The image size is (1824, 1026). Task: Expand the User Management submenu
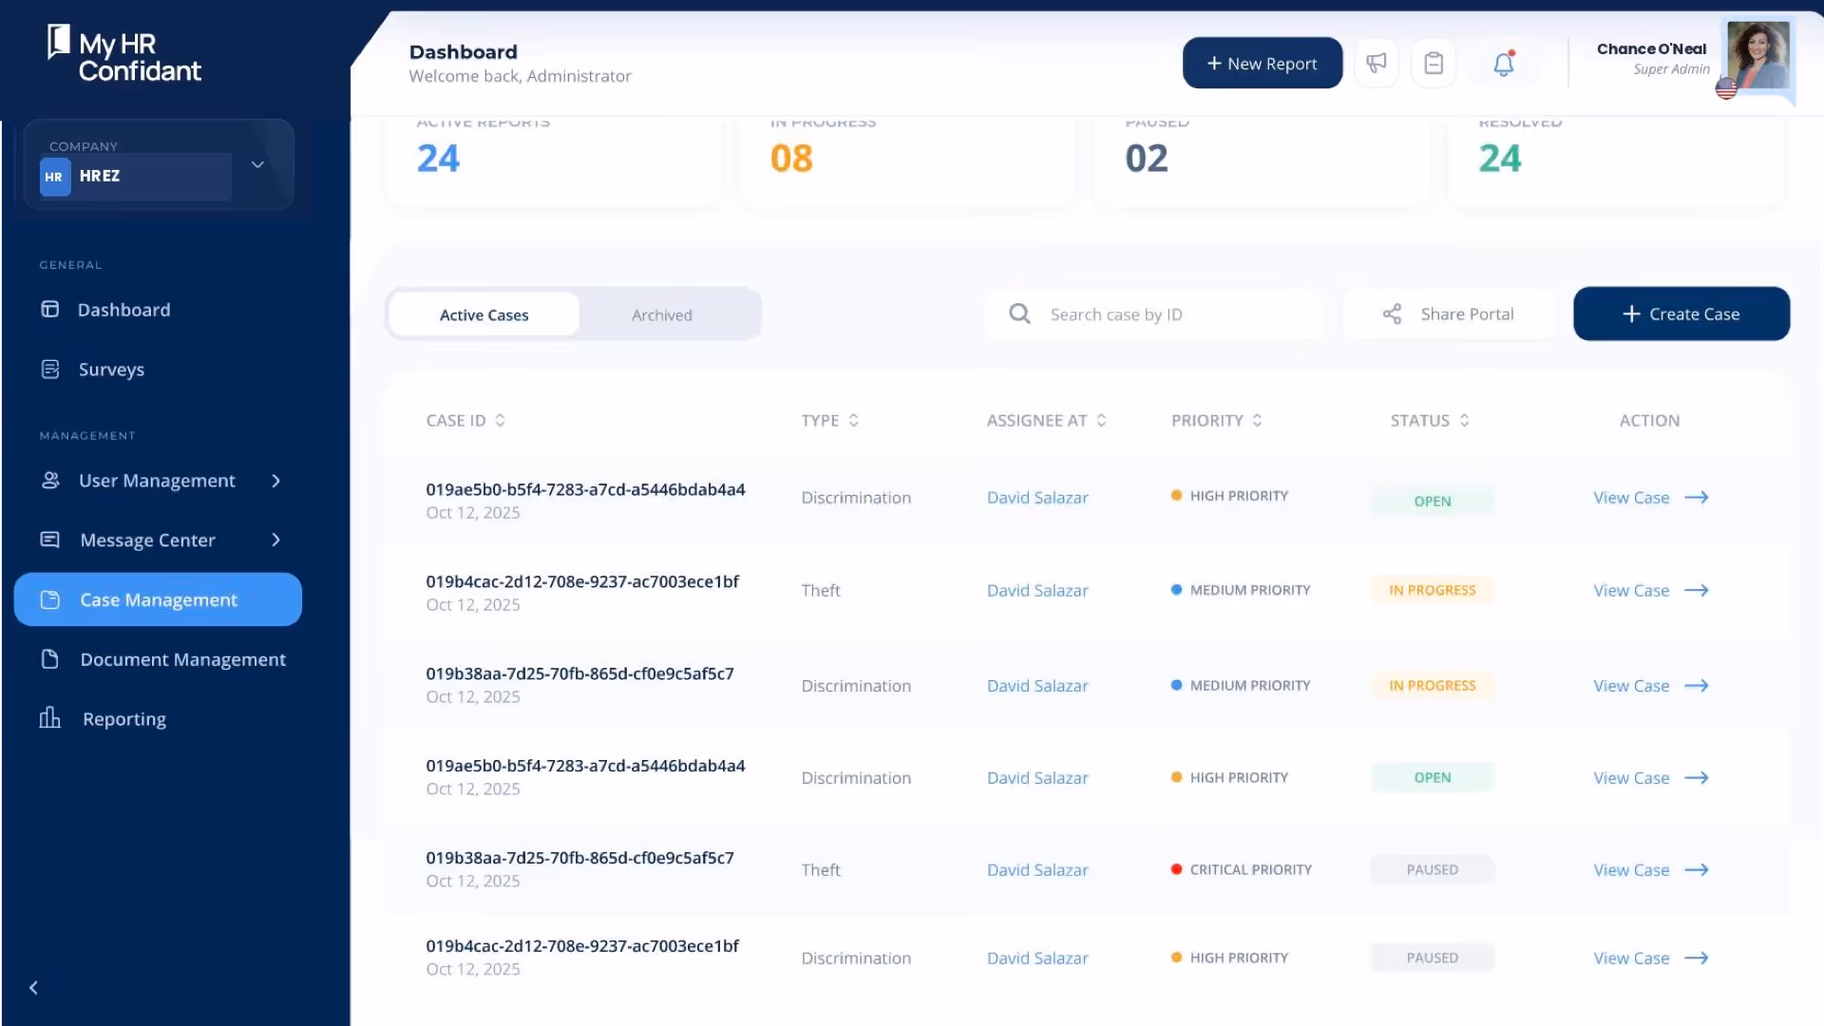(x=275, y=481)
